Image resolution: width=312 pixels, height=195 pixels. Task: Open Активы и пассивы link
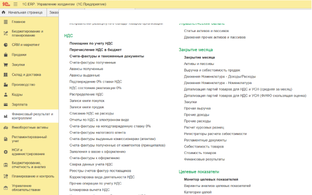pyautogui.click(x=199, y=63)
